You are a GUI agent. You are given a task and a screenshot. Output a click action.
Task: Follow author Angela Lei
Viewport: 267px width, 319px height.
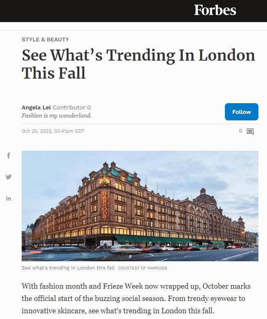[x=241, y=112]
